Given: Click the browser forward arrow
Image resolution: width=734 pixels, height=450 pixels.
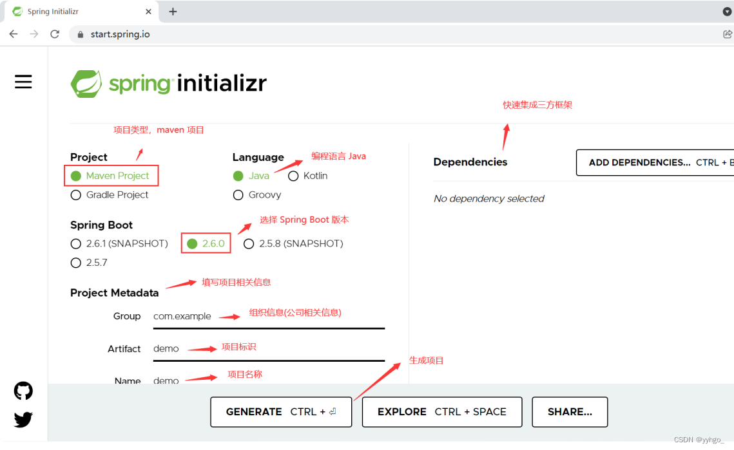Looking at the screenshot, I should (34, 34).
